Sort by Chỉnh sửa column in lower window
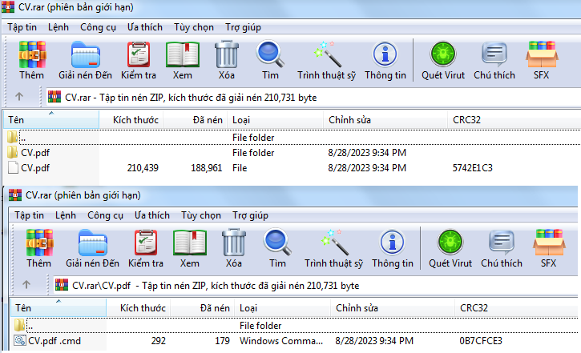The height and width of the screenshot is (353, 581). 393,308
